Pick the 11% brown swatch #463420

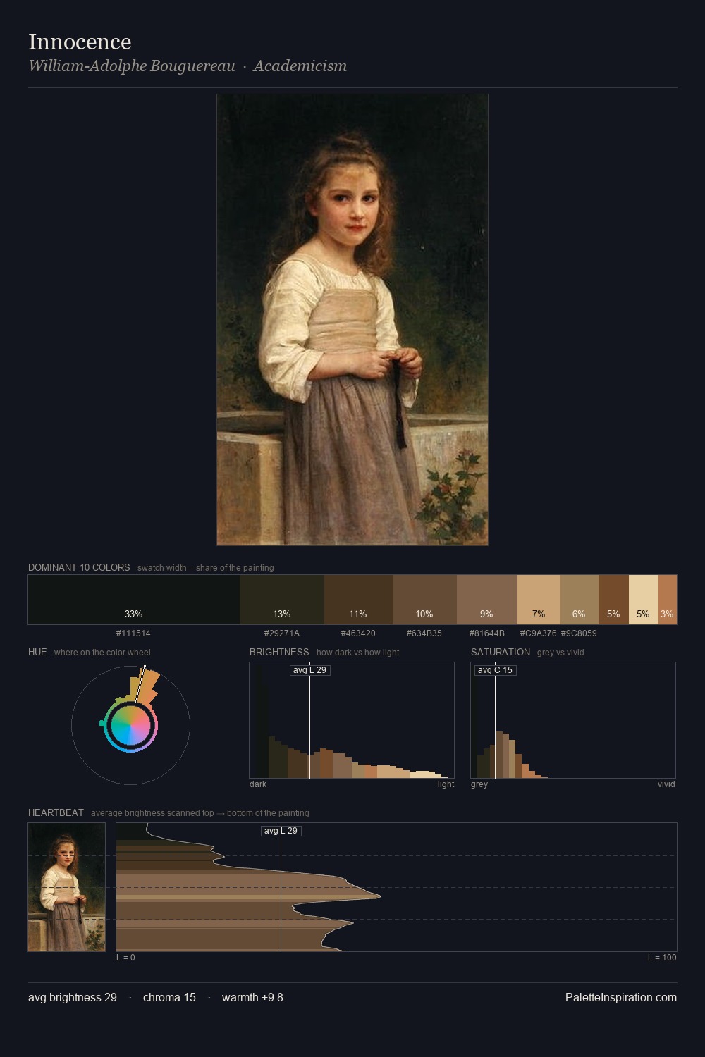point(358,600)
